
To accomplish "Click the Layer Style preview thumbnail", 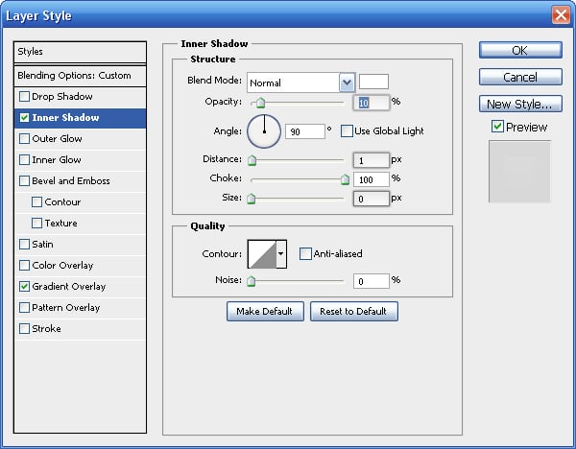I will tap(519, 172).
